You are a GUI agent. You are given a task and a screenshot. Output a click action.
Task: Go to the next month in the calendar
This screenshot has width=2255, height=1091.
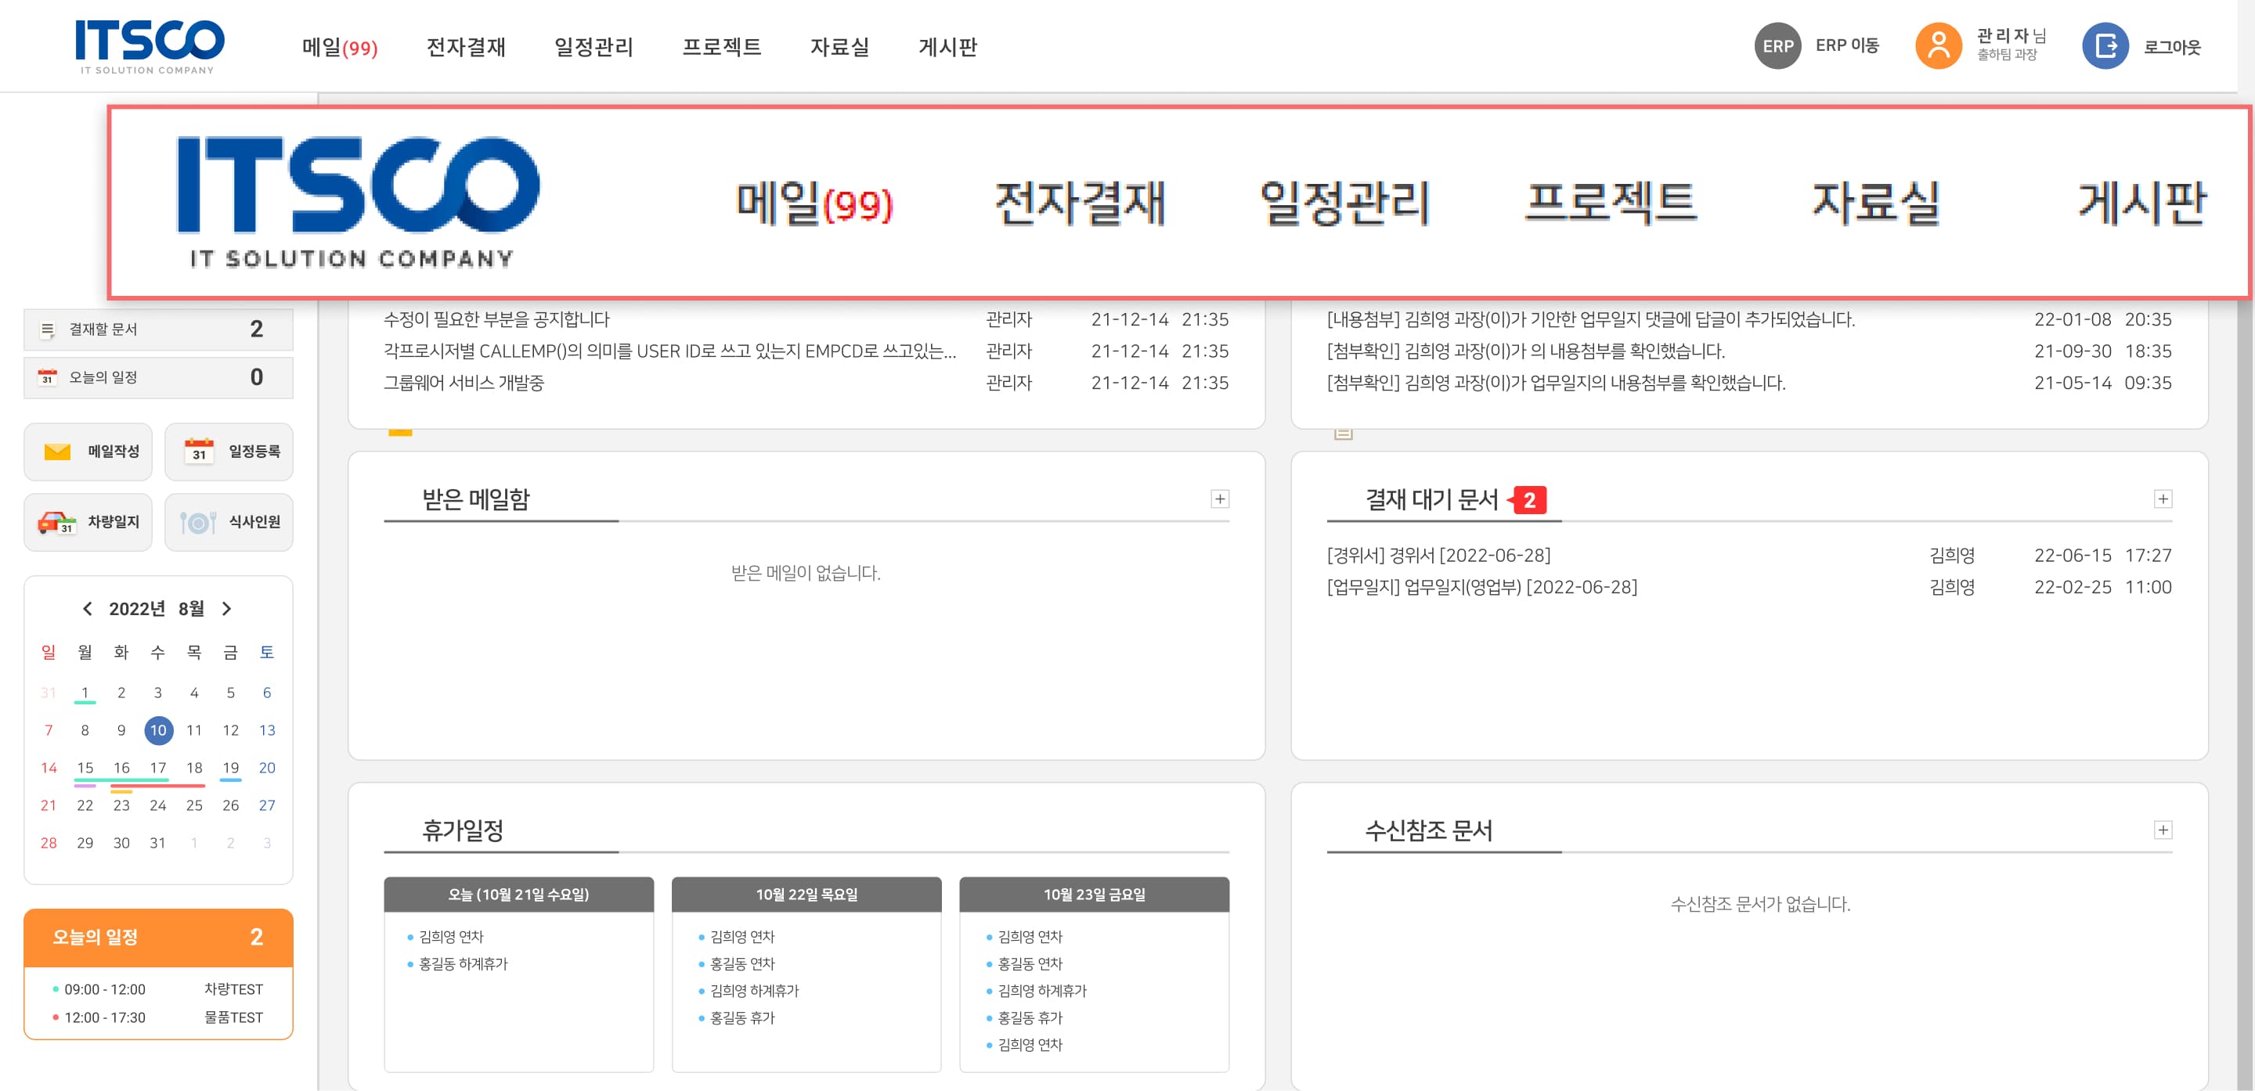click(227, 609)
